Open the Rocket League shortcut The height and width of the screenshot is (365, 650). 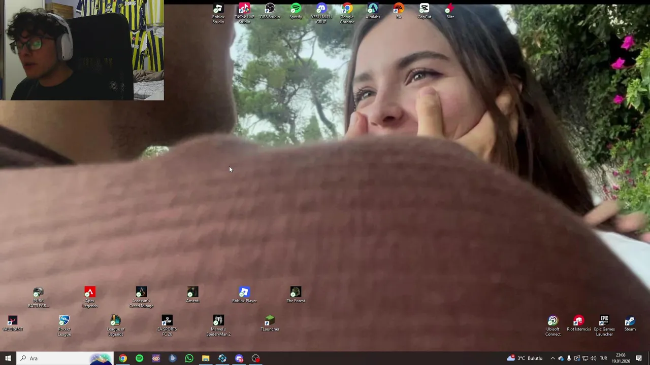coord(64,326)
